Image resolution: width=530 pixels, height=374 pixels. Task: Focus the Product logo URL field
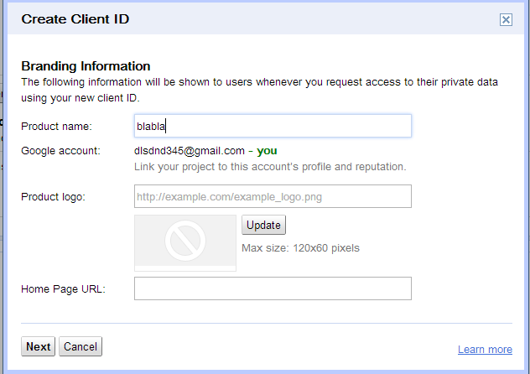point(273,196)
